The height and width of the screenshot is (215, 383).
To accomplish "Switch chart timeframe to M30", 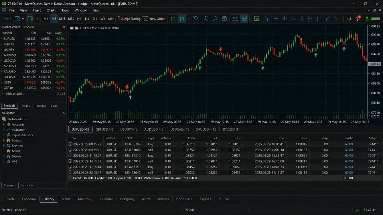I will 71,19.
